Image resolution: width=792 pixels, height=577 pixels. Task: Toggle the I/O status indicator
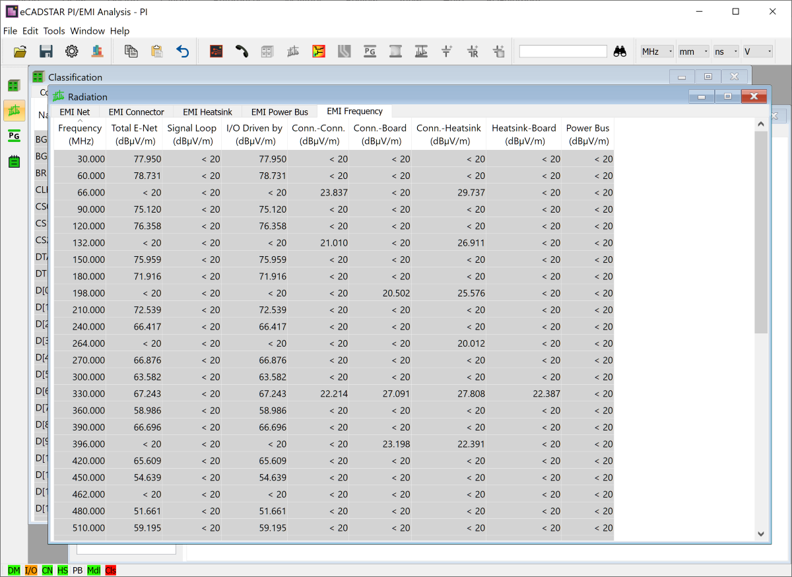pos(31,570)
